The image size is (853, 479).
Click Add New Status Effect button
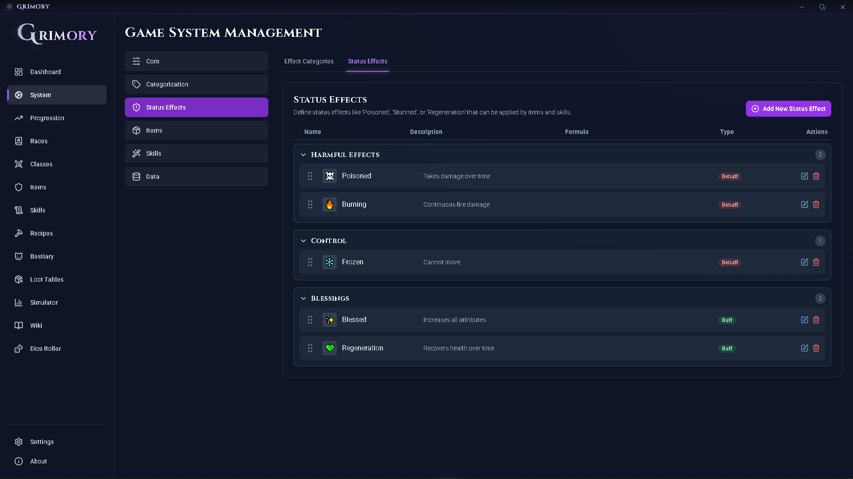(788, 109)
